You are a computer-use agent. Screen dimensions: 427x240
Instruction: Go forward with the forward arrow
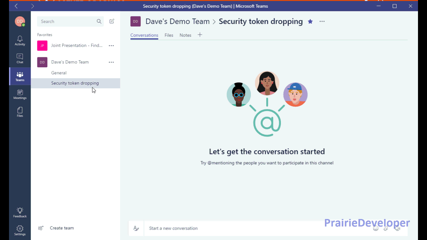[32, 6]
